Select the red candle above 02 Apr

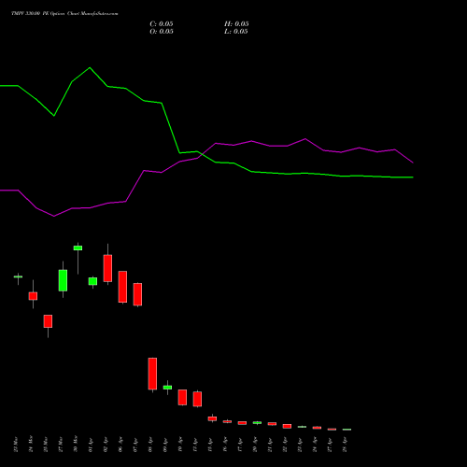(107, 268)
